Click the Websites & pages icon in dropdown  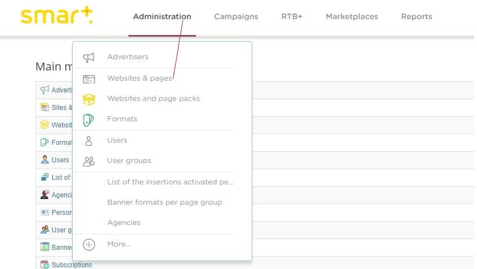point(88,78)
